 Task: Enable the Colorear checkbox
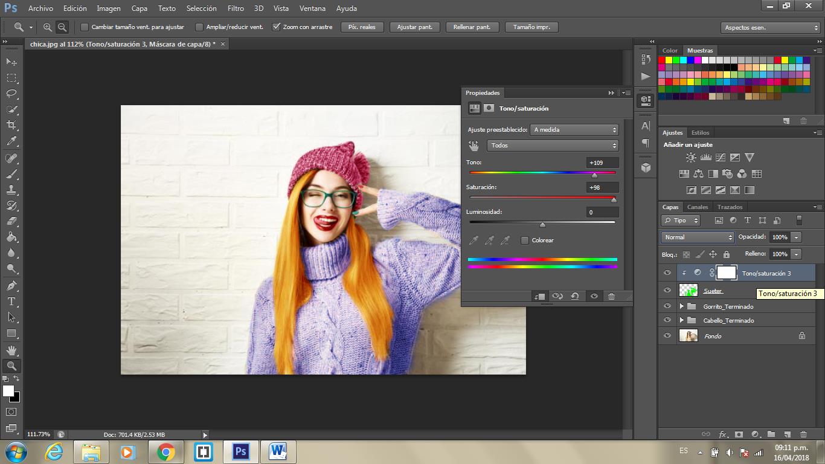click(524, 240)
